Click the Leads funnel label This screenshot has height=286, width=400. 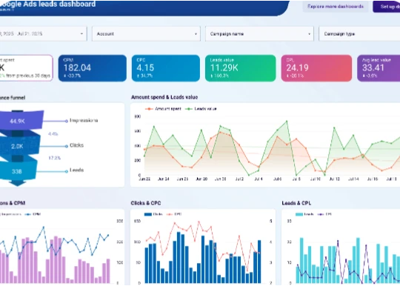(76, 170)
